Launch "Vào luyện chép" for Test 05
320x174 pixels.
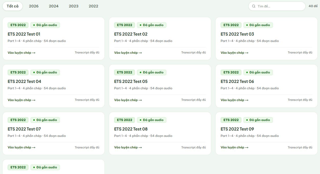(128, 100)
